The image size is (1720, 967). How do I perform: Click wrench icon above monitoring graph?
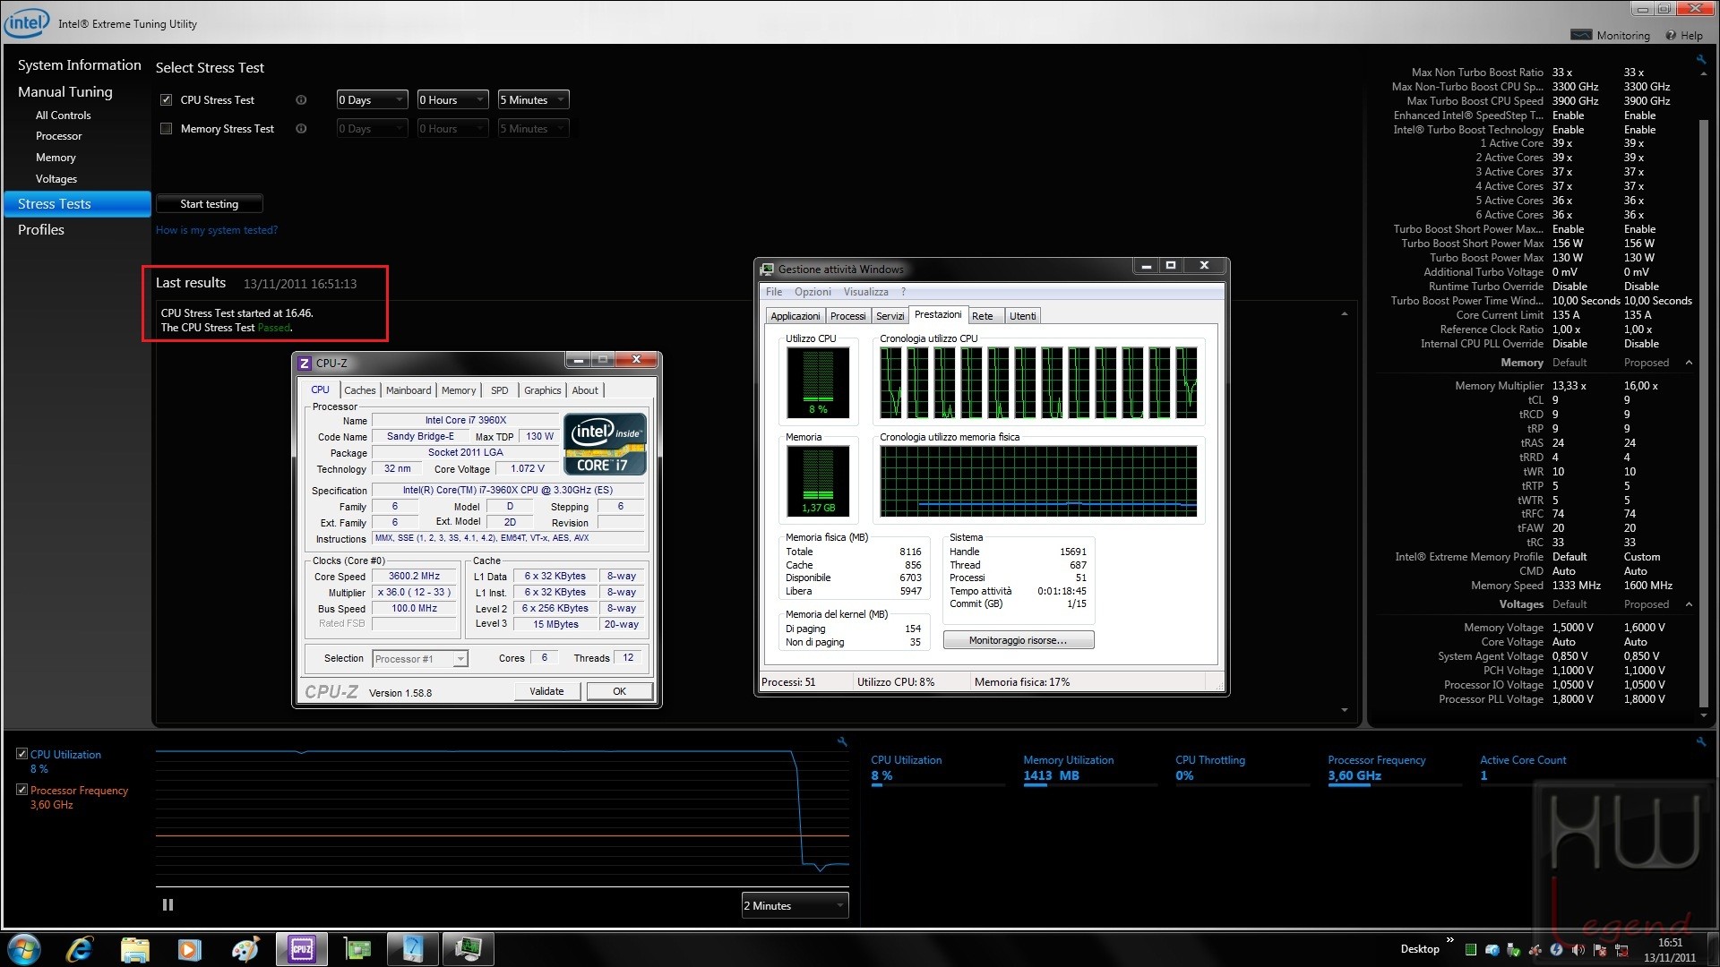click(x=842, y=741)
